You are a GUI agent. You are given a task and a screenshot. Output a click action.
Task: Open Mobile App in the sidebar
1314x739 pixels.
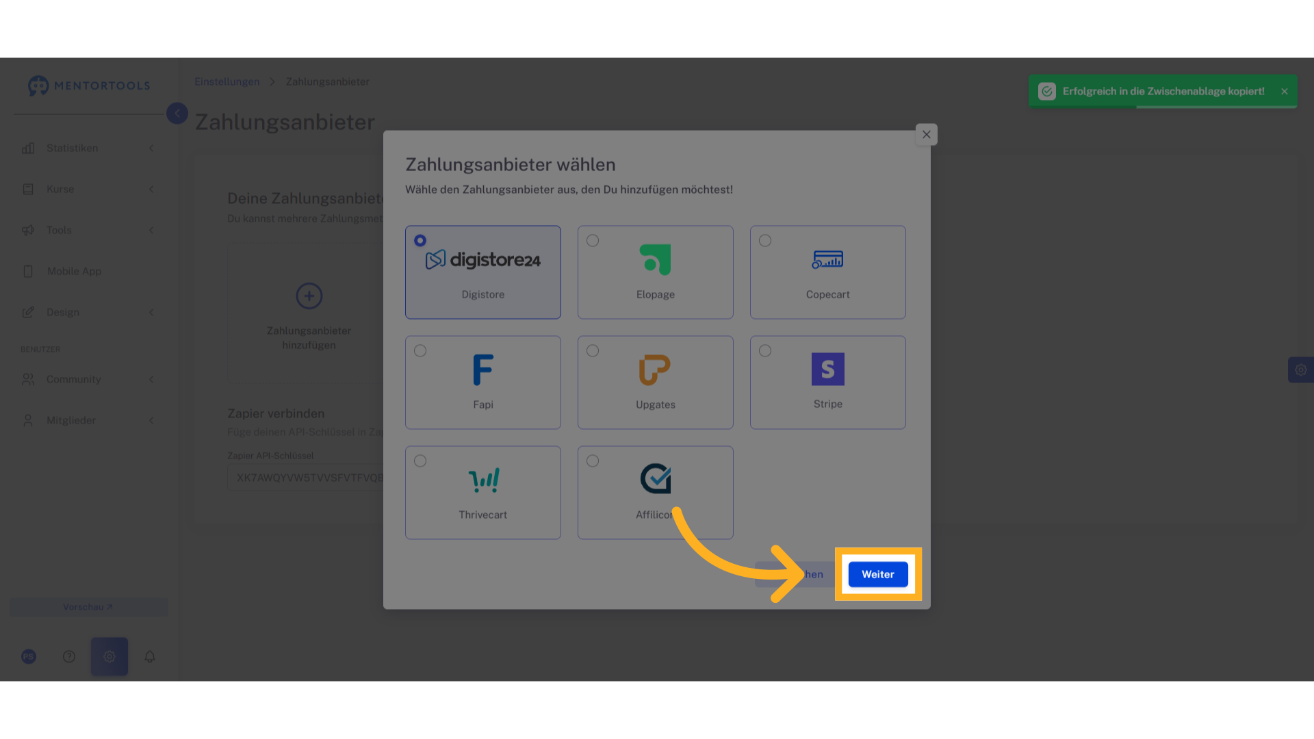coord(88,271)
